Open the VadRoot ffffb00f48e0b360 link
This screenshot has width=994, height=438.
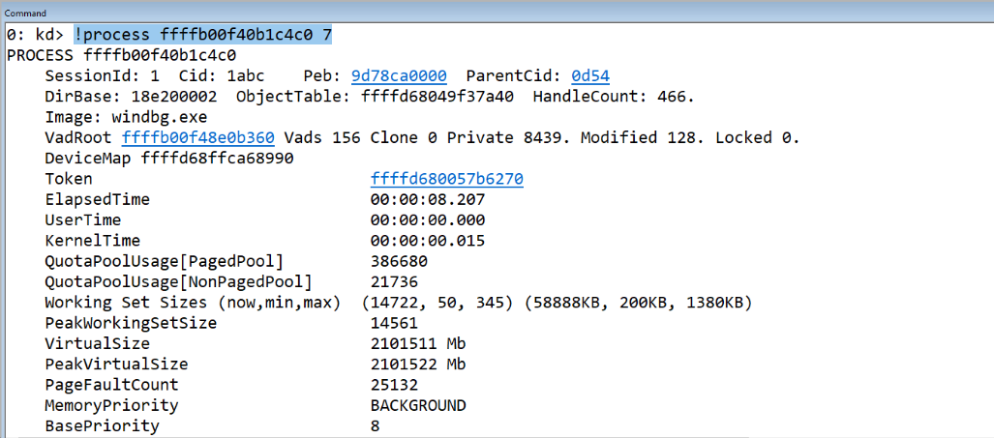(x=197, y=138)
